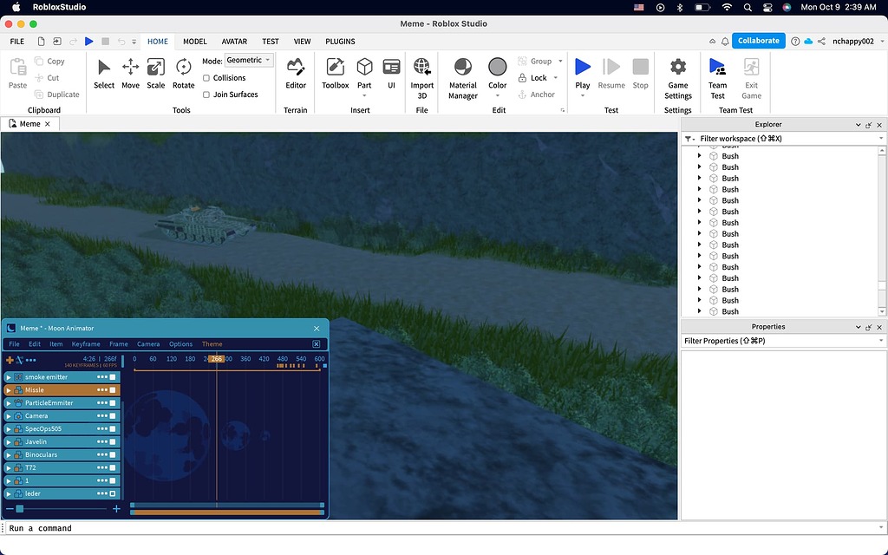Switch to the MODEL ribbon tab
This screenshot has height=555, width=888.
[194, 42]
